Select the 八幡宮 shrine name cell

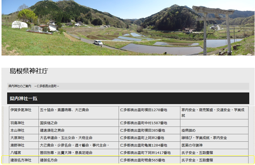(24, 153)
